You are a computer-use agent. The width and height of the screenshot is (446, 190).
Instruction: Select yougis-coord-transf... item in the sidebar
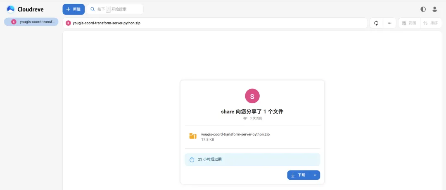coord(31,22)
